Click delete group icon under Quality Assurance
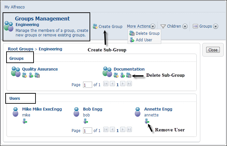227x146 pixels. click(37, 75)
